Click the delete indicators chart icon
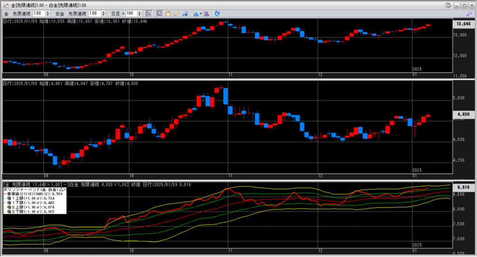 [x=206, y=13]
